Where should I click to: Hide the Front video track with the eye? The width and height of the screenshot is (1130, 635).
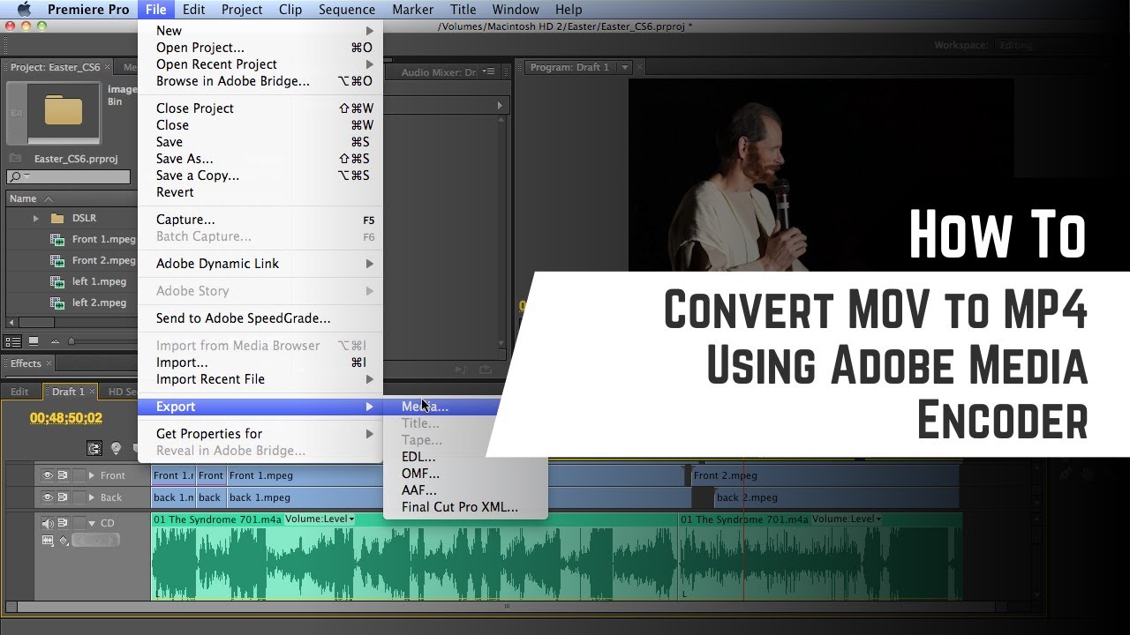[48, 475]
